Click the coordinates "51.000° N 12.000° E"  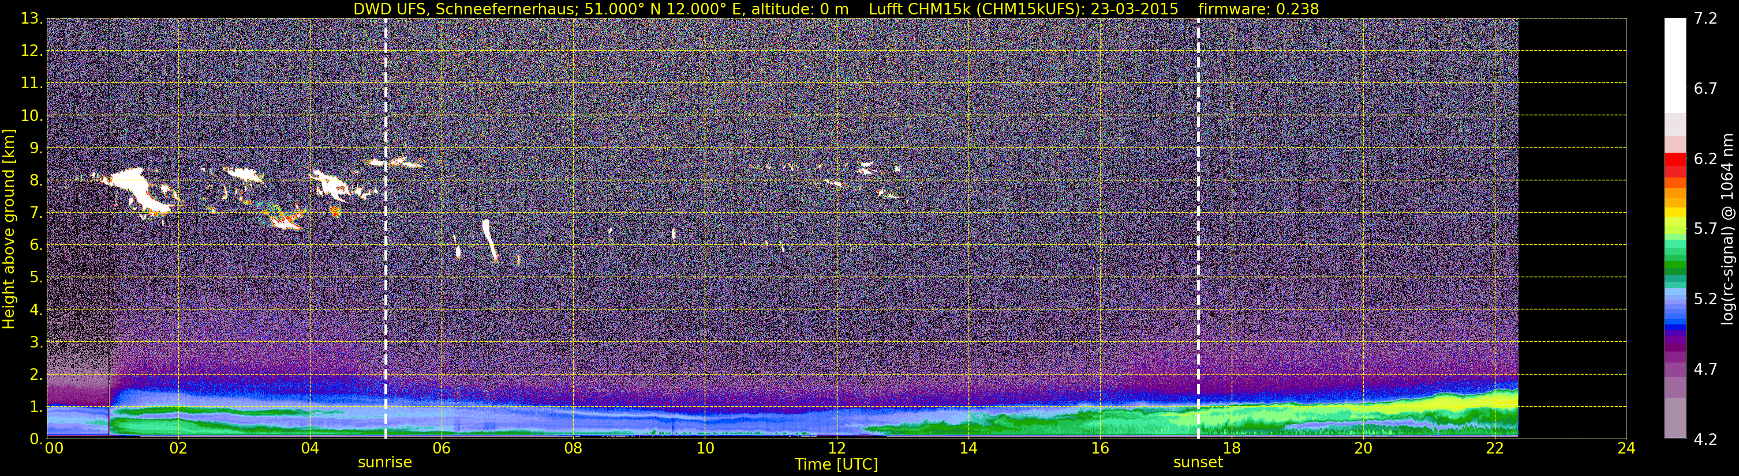pos(661,9)
